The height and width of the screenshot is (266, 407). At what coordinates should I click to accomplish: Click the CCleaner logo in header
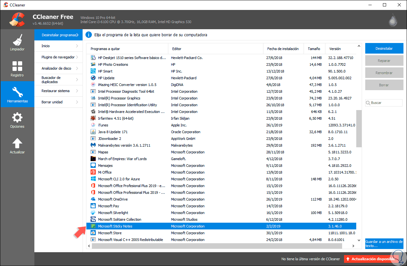pyautogui.click(x=17, y=20)
